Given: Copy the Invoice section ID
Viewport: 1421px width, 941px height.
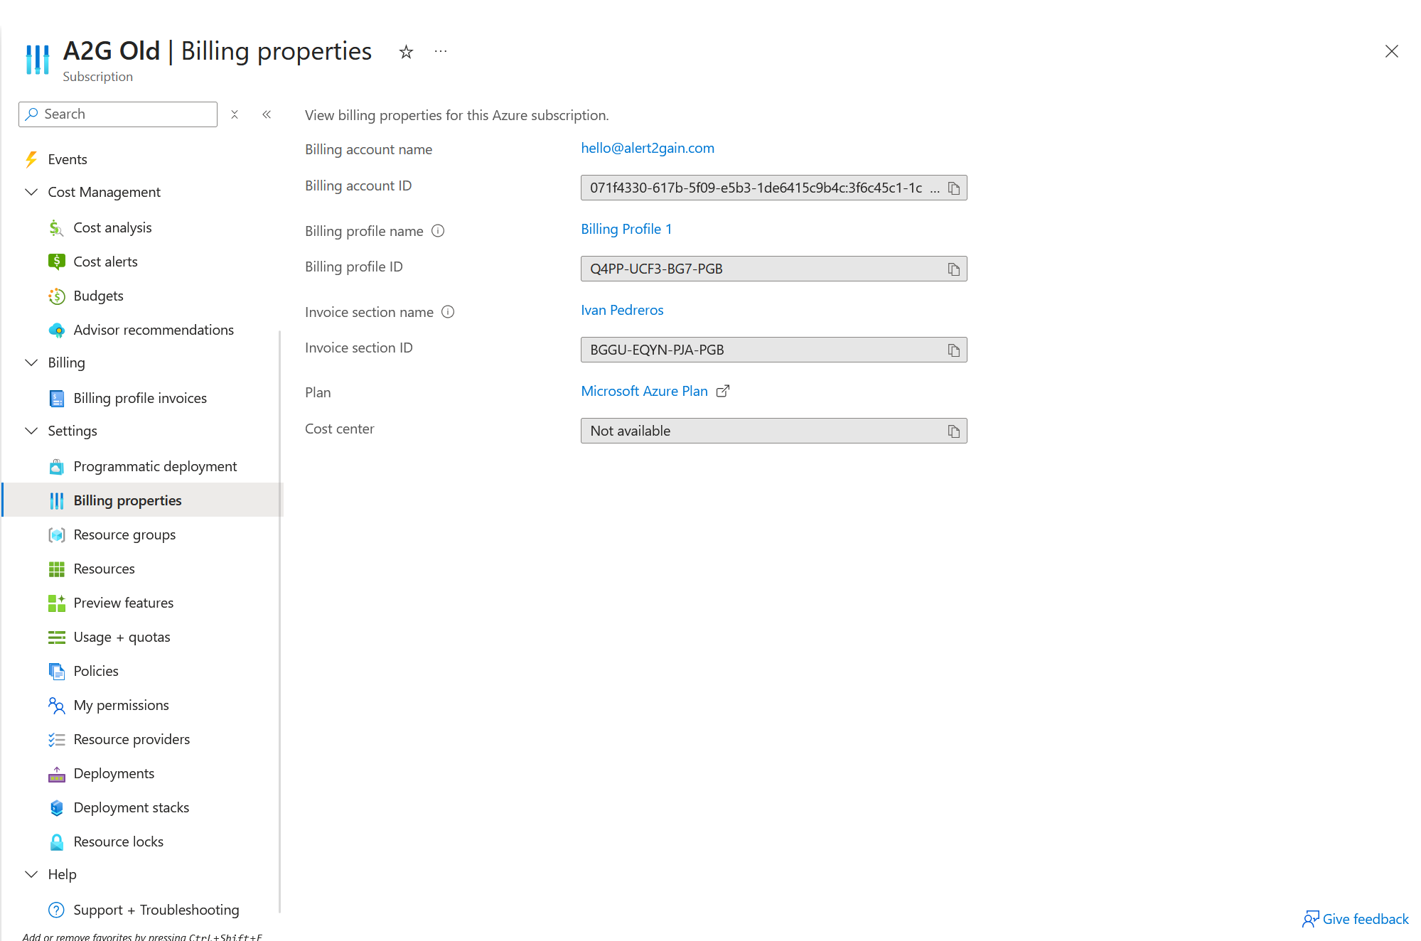Looking at the screenshot, I should coord(954,350).
